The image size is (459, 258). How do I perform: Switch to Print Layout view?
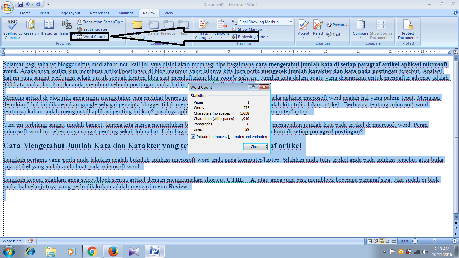click(x=370, y=241)
